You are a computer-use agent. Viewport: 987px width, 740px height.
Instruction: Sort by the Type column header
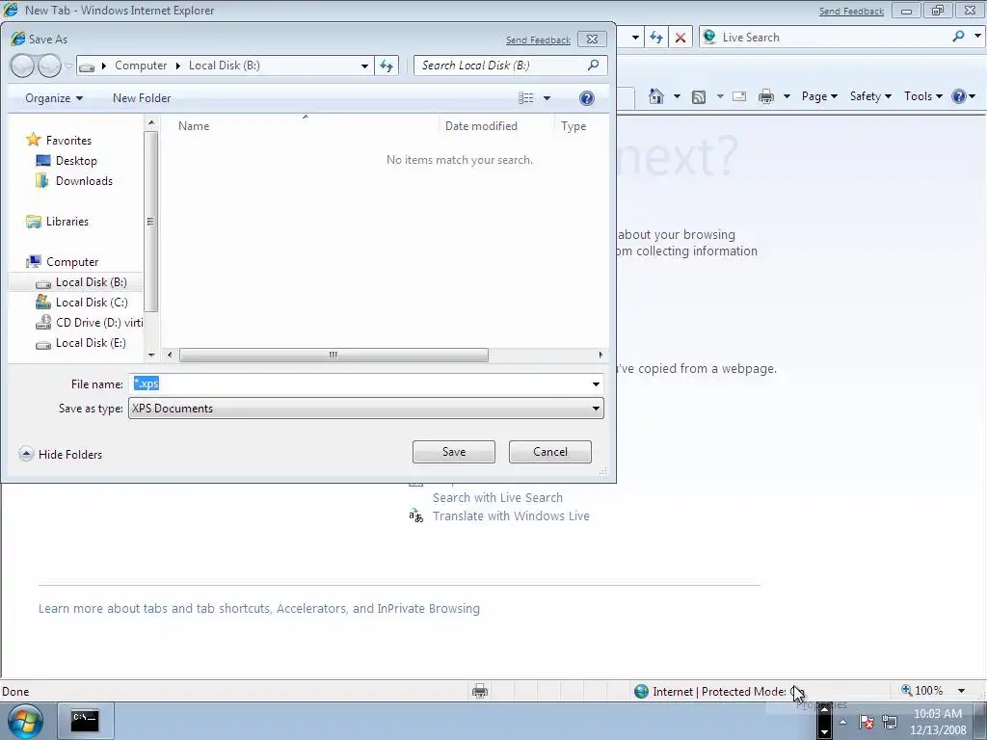pyautogui.click(x=574, y=126)
